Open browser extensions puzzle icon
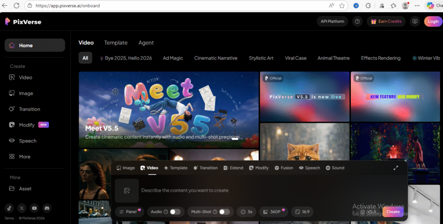The width and height of the screenshot is (443, 224). click(368, 6)
